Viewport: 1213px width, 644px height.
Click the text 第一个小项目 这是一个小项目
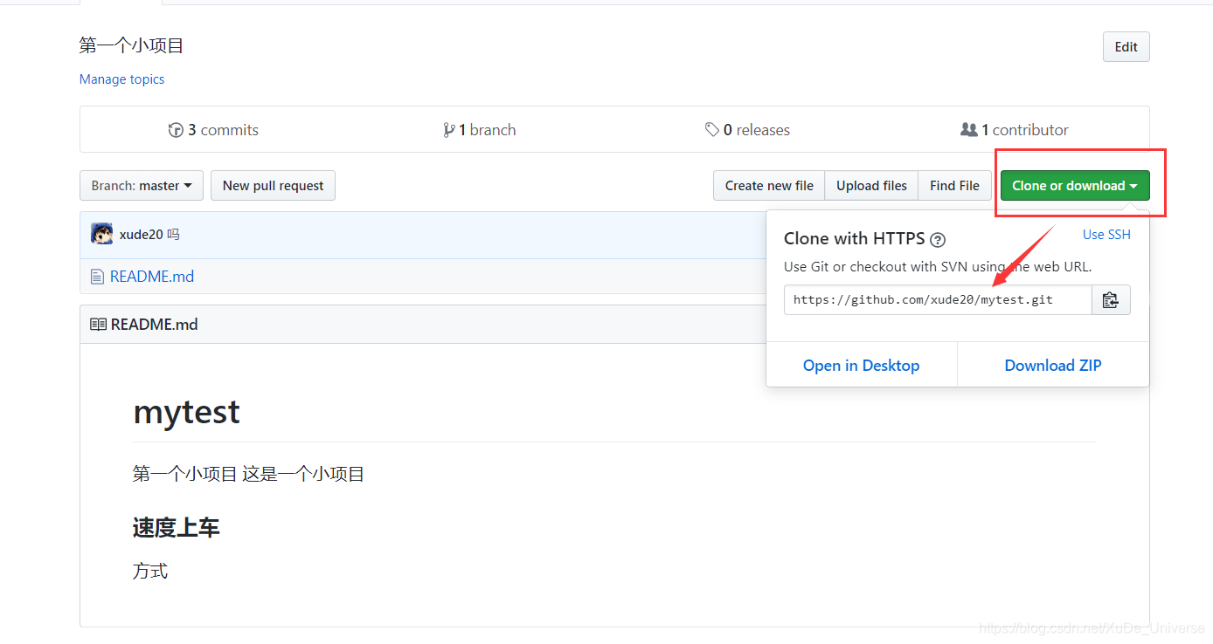pyautogui.click(x=248, y=474)
